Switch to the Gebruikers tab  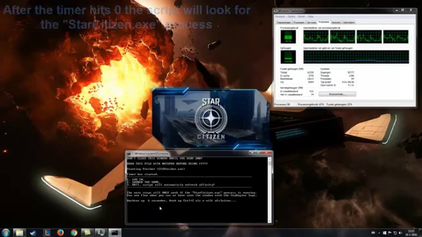[x=349, y=22]
